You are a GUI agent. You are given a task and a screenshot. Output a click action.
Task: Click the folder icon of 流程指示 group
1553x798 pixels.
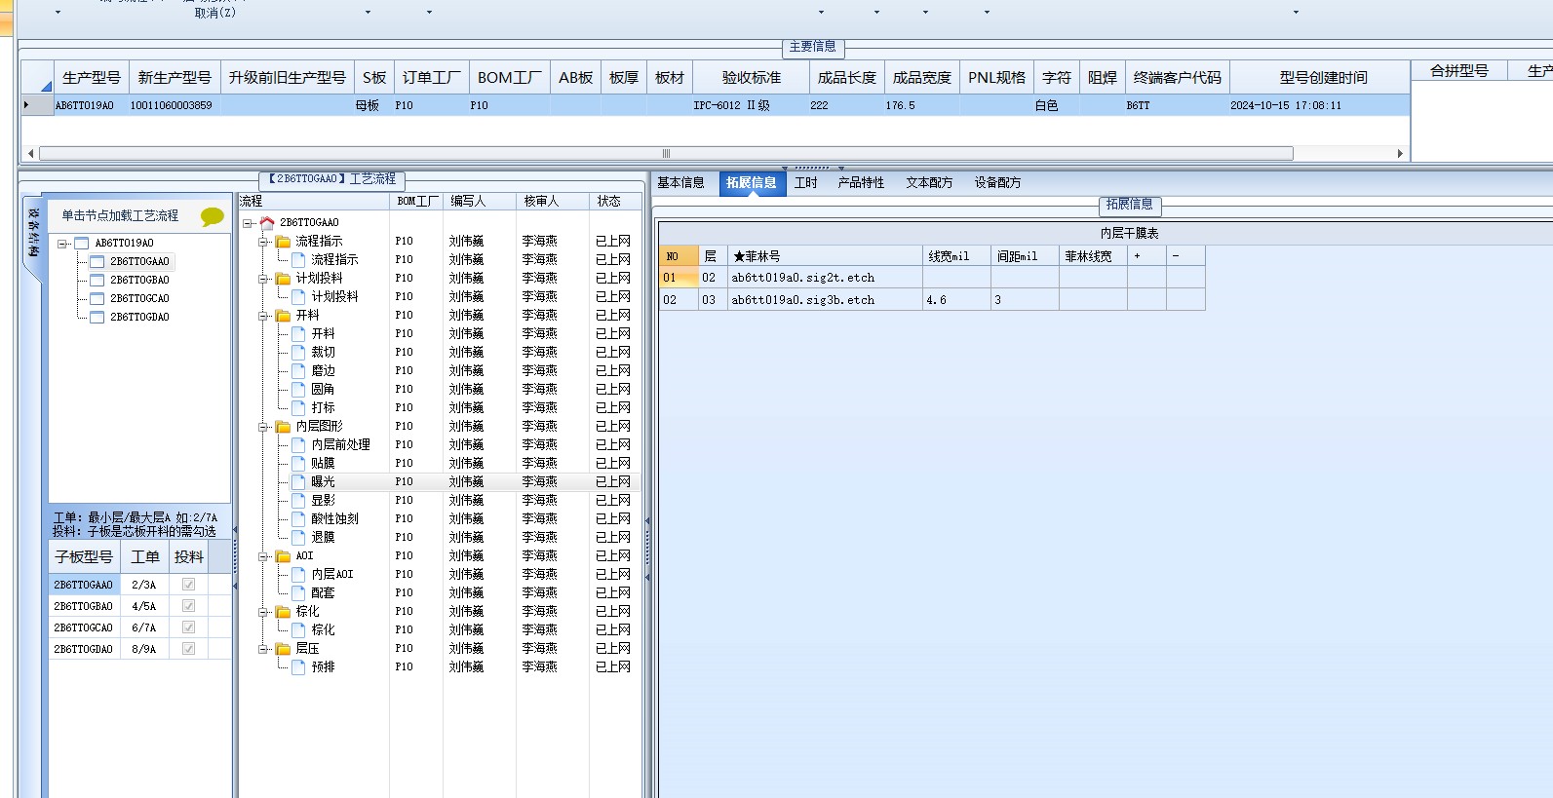click(x=283, y=241)
